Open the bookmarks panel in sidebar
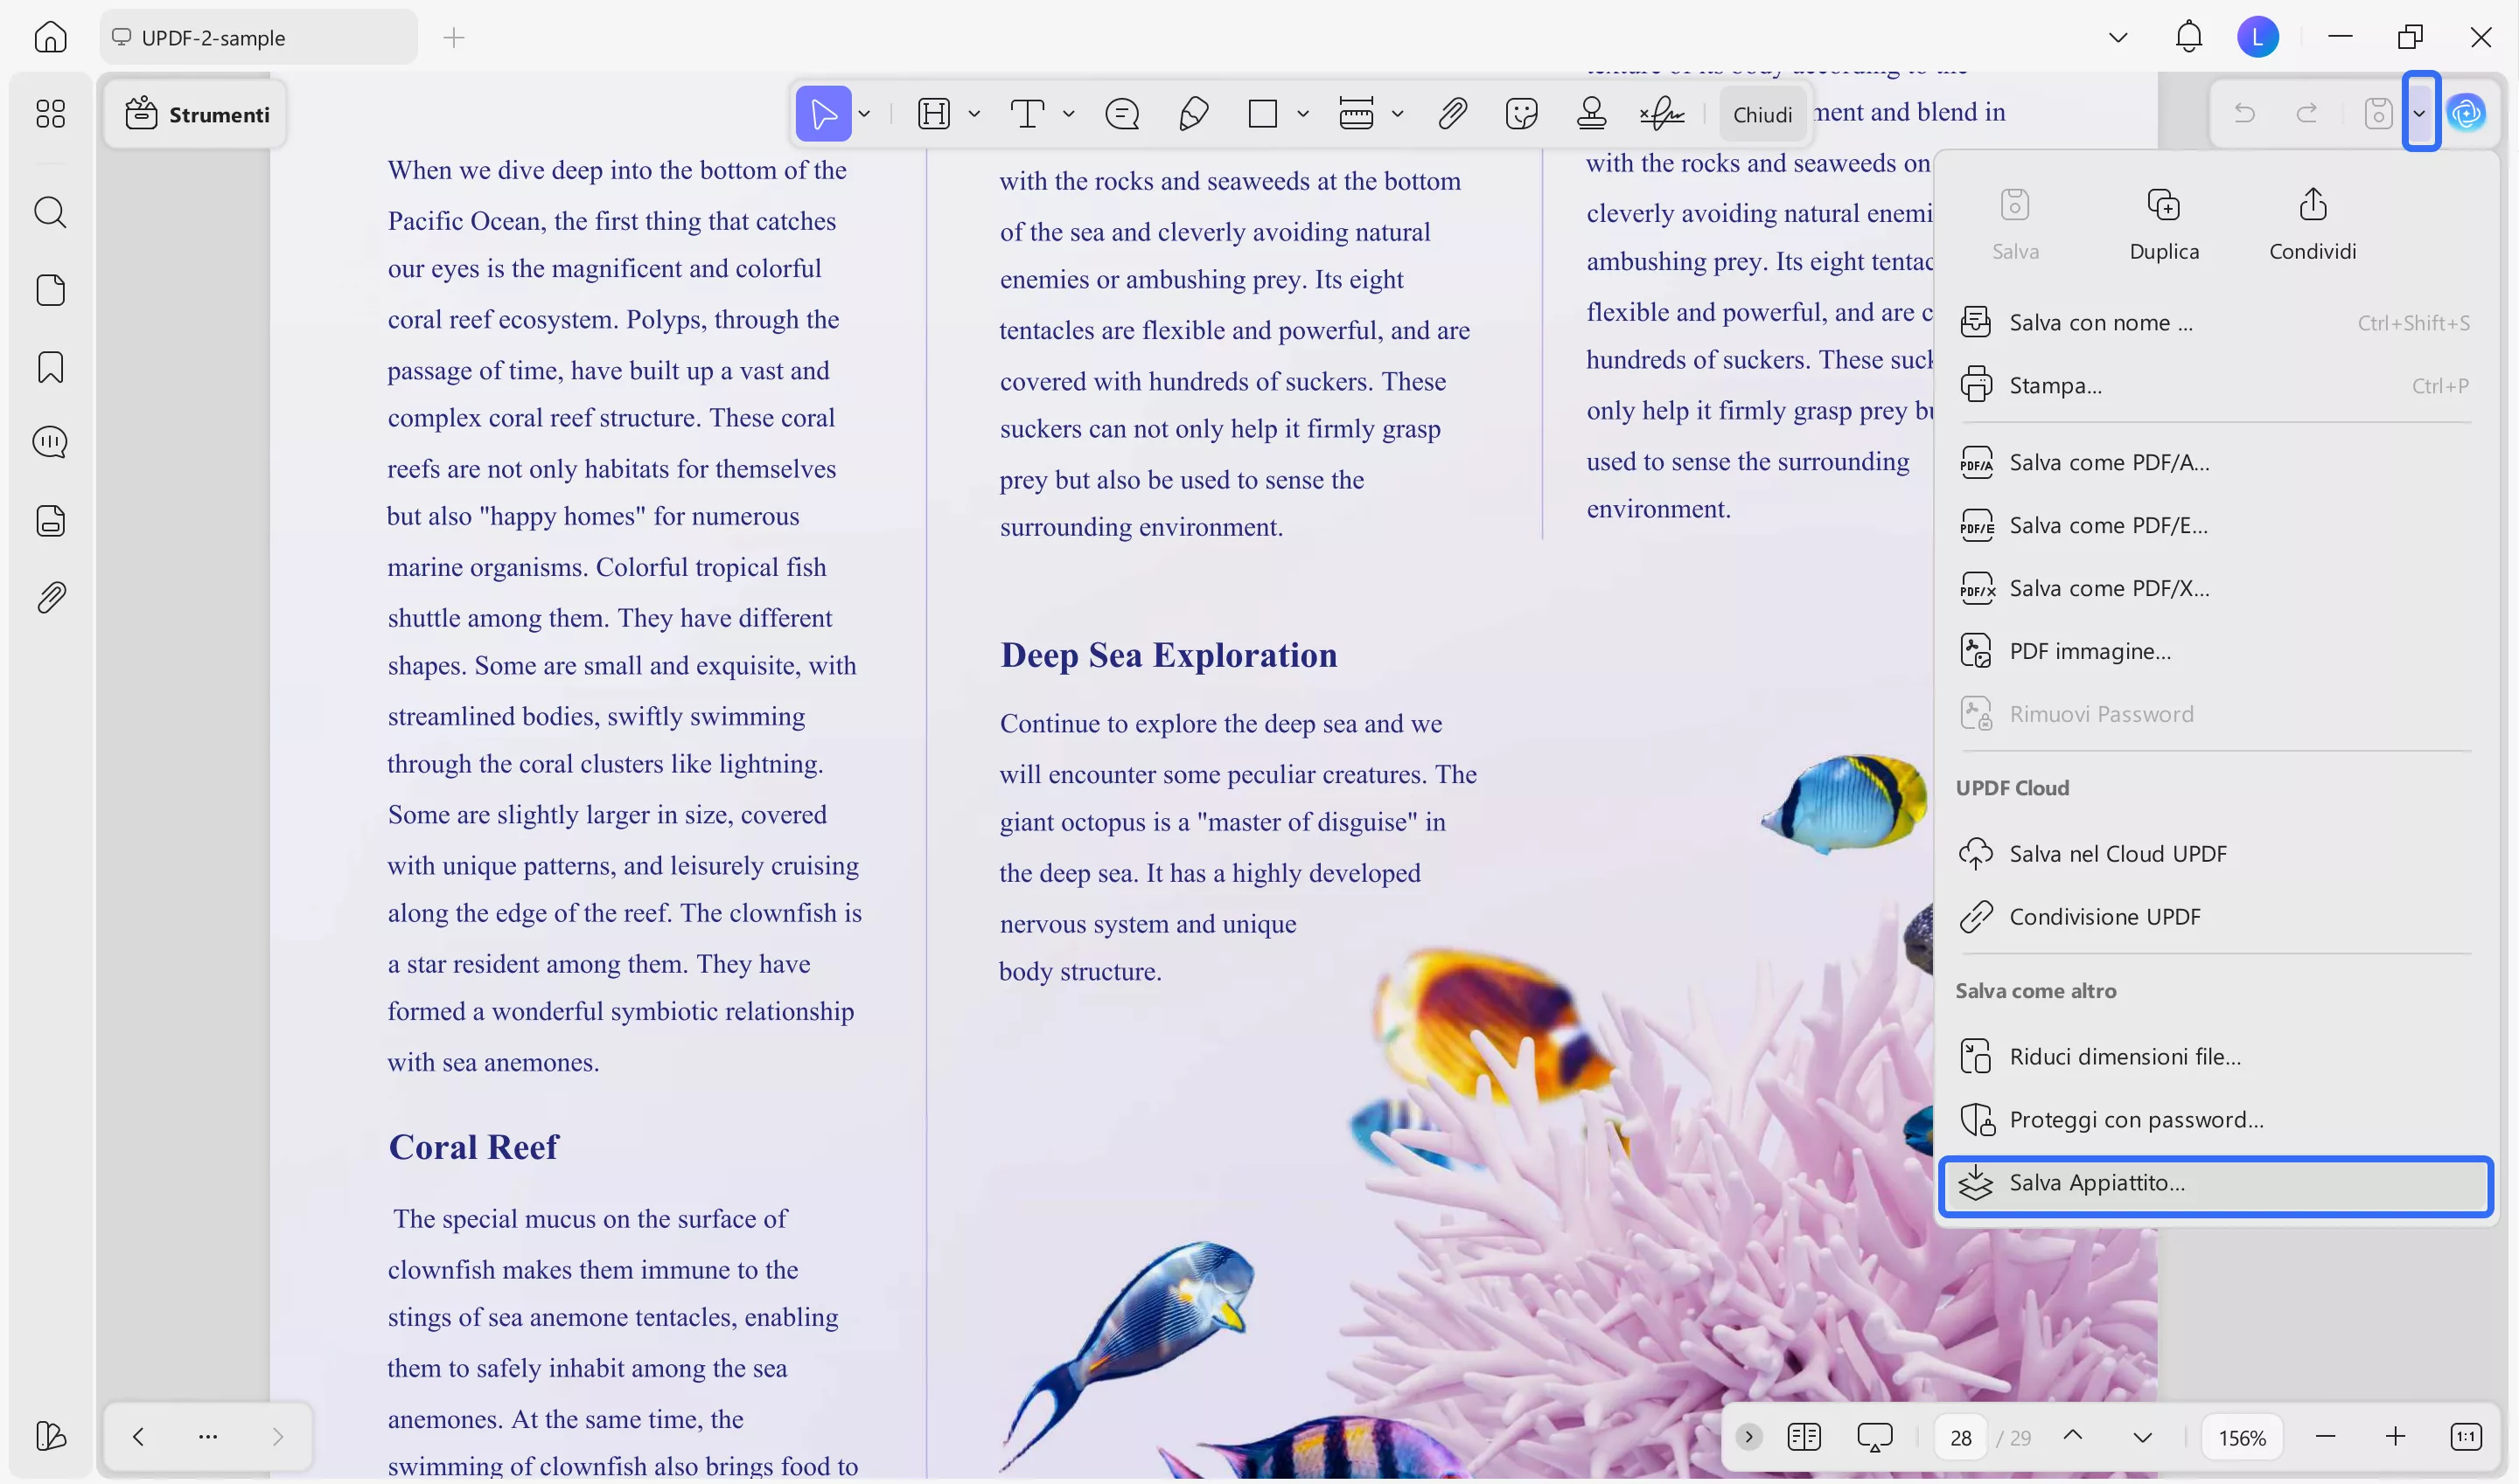Screen dimensions: 2519x1484 [50, 367]
